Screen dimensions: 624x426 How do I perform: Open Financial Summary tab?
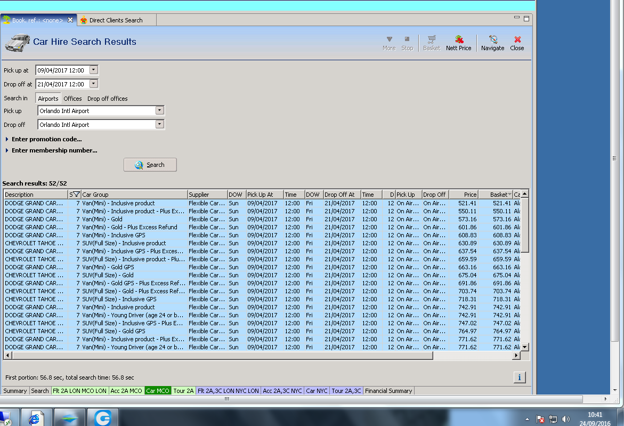(x=388, y=391)
